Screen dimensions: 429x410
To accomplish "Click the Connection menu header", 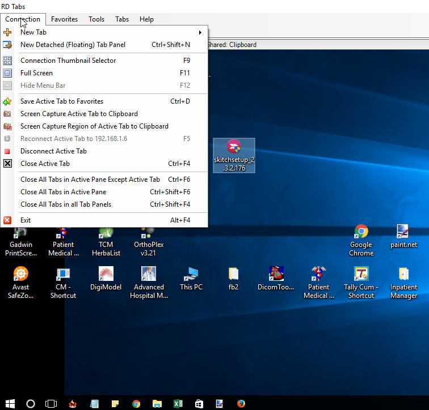I will [23, 19].
